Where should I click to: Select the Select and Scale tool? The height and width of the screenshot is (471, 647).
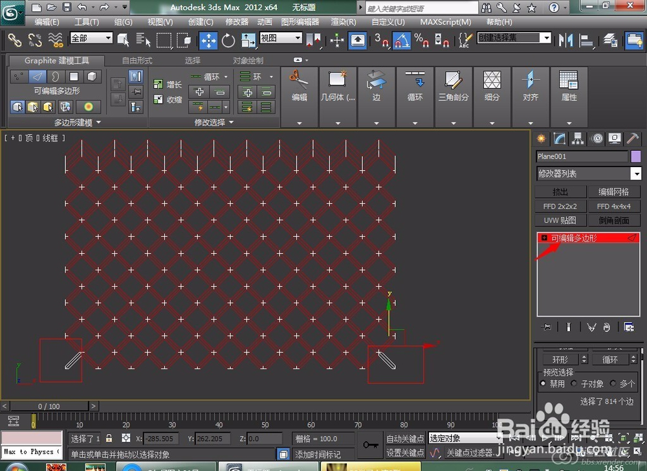click(248, 40)
